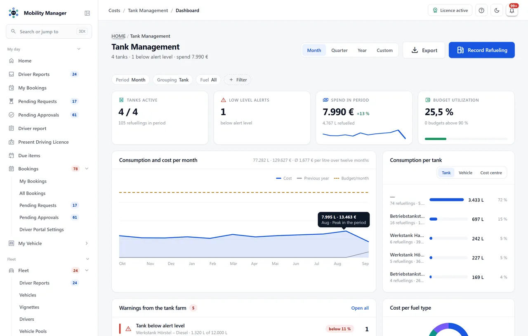Collapse the Fleet section header chevron
528x336 pixels.
(x=87, y=259)
